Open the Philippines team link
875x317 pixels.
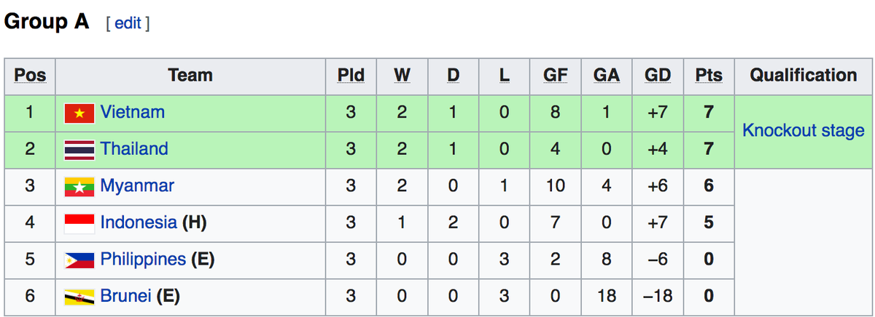click(x=143, y=259)
